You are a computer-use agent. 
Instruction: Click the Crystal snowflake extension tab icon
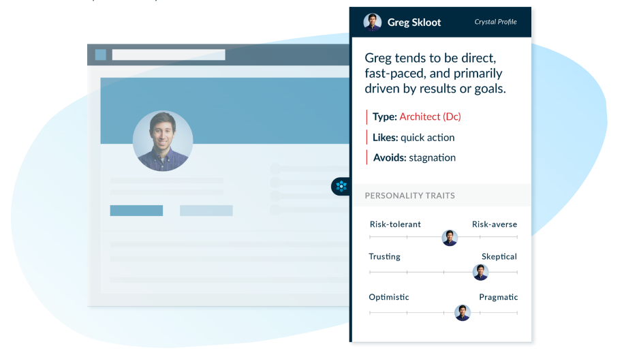point(341,186)
